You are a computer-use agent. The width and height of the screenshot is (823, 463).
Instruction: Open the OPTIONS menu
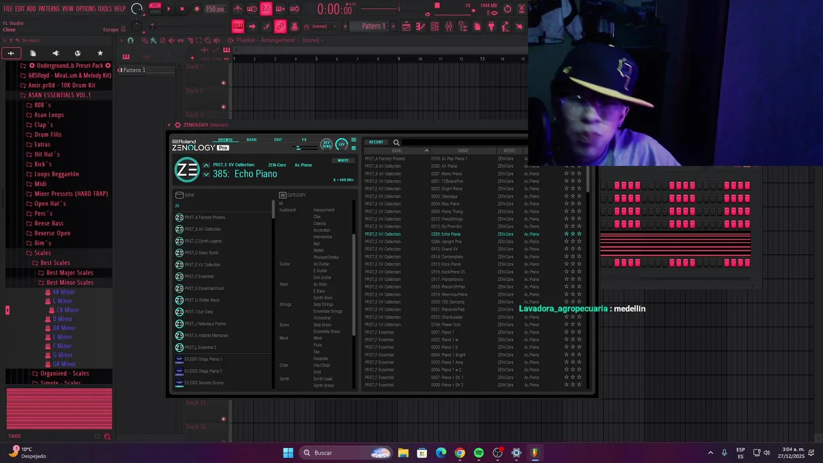pyautogui.click(x=86, y=8)
